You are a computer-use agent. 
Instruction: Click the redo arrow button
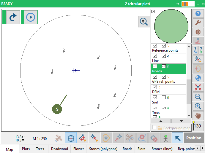(x=13, y=17)
